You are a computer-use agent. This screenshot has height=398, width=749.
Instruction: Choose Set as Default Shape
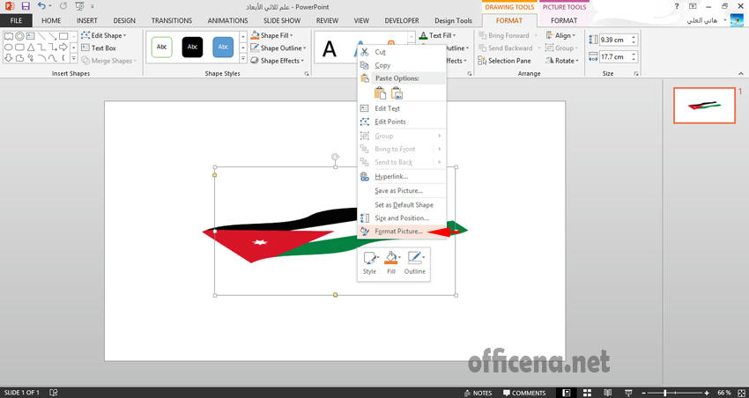coord(402,205)
